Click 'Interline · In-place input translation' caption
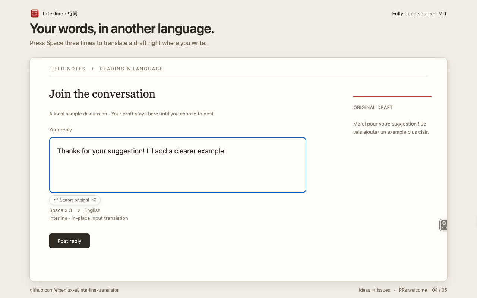 (89, 218)
